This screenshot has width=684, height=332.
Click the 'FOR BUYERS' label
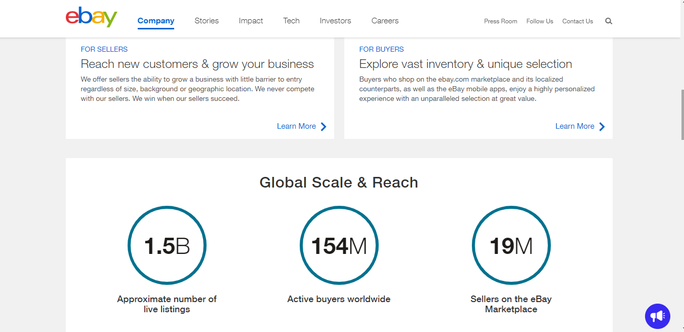coord(382,49)
